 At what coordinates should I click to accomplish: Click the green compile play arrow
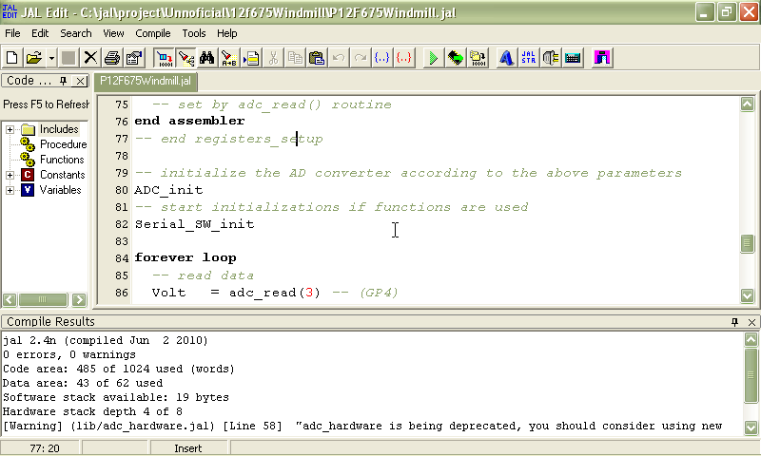point(433,58)
